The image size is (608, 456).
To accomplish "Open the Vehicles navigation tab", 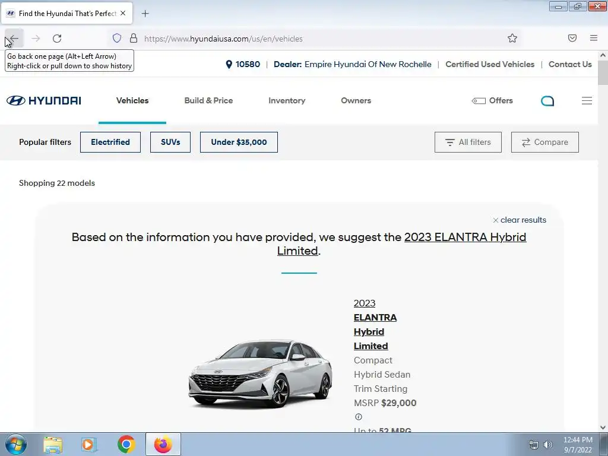I will click(132, 100).
